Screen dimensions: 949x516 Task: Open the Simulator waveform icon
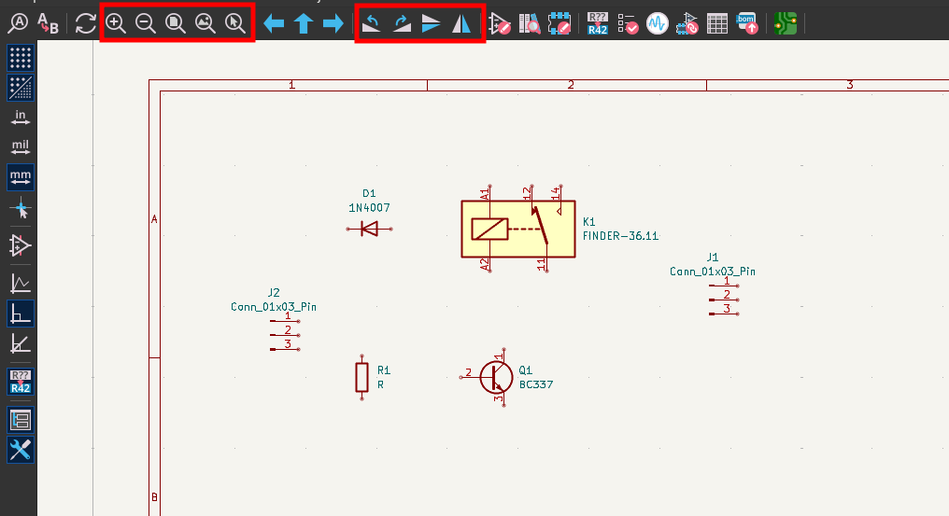tap(657, 24)
